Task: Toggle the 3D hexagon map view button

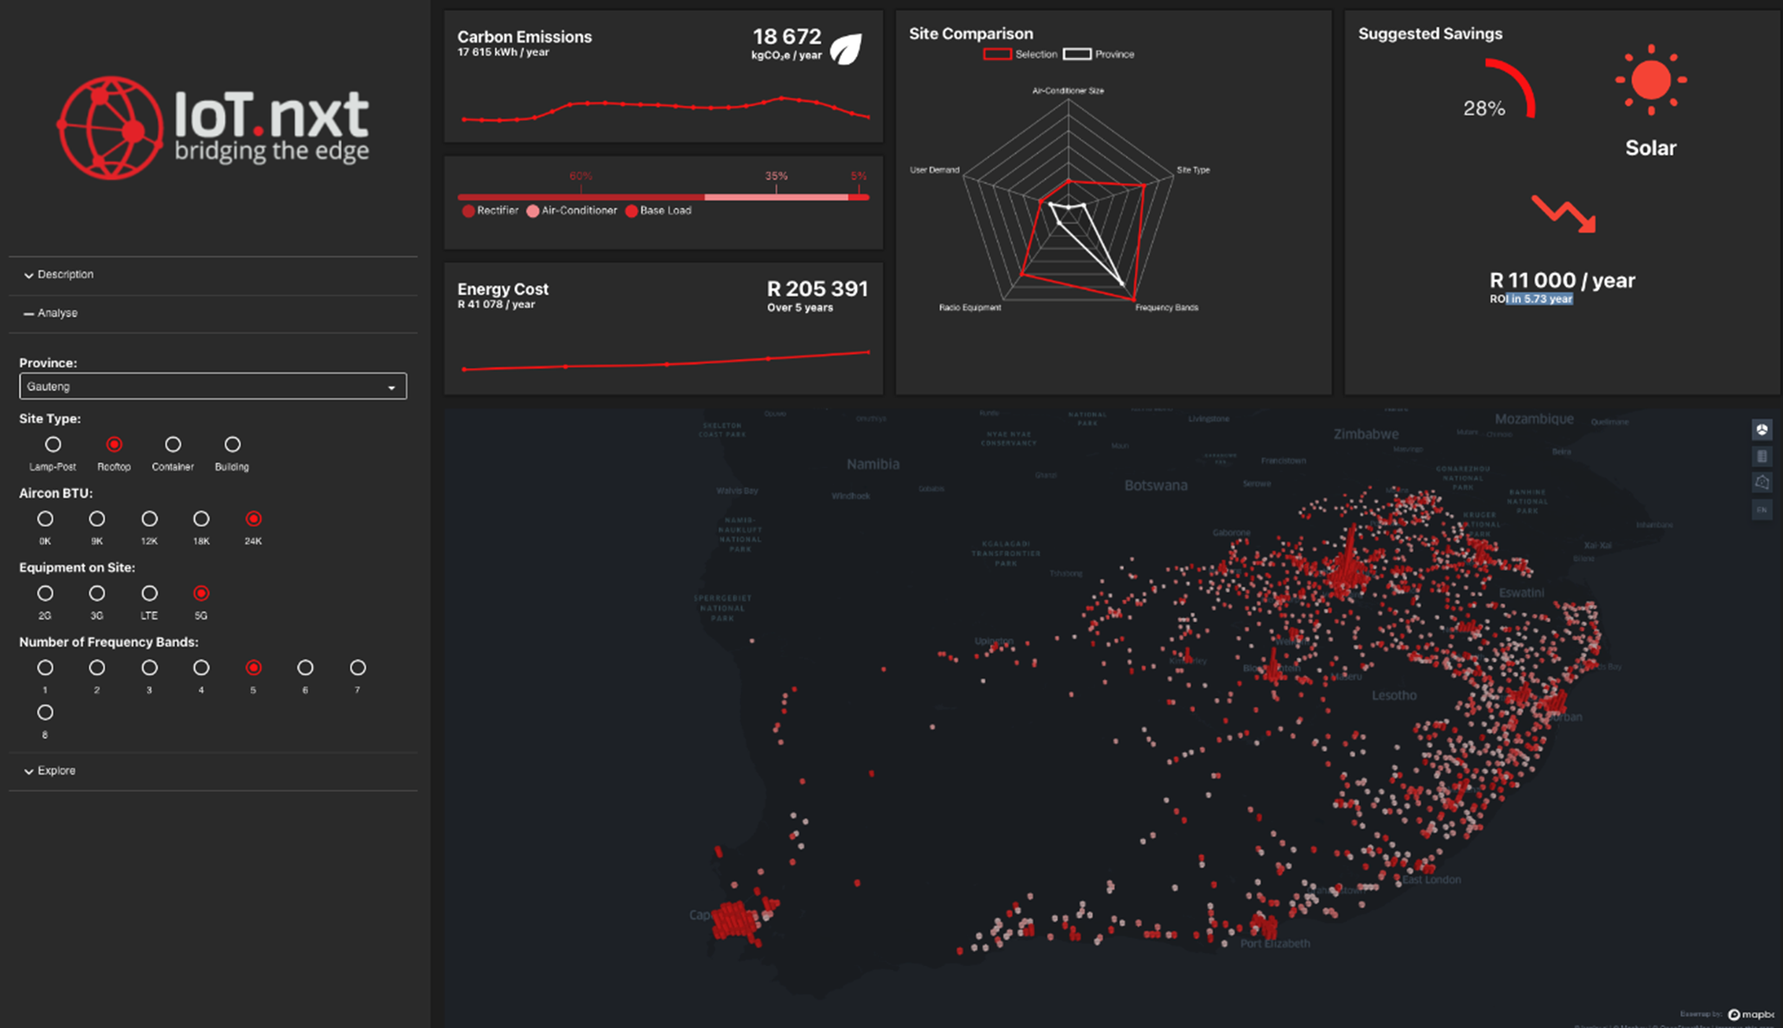Action: (1761, 429)
